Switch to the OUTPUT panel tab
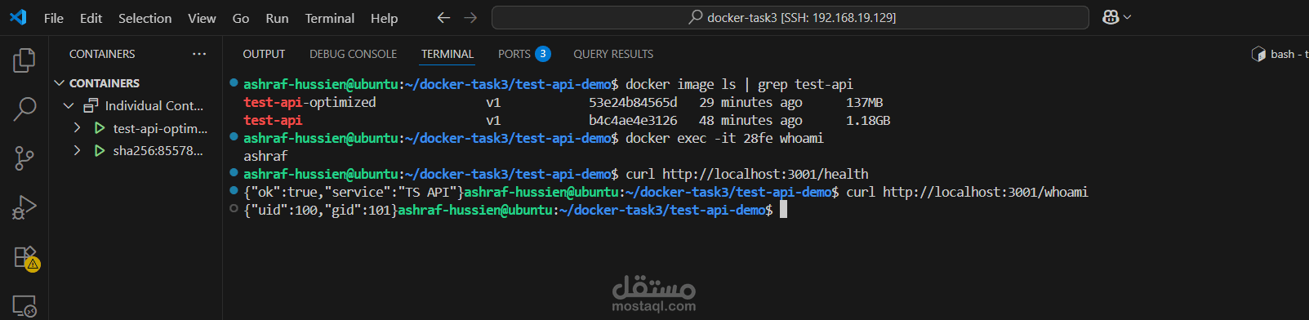 (264, 54)
